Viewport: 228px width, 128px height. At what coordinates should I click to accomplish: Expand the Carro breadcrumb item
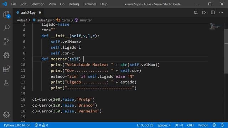pyautogui.click(x=66, y=20)
